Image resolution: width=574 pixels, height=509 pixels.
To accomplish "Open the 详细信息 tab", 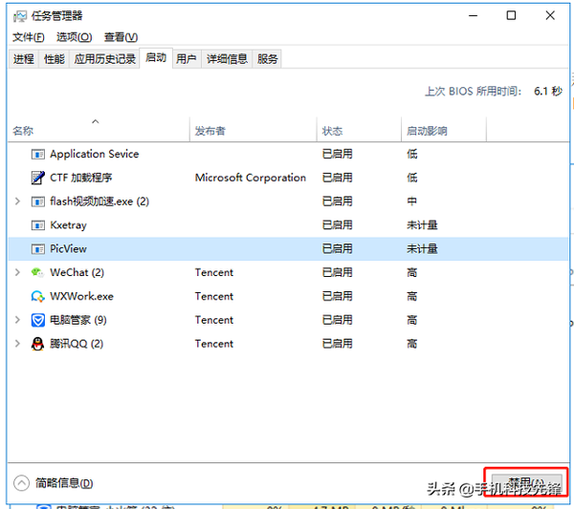I will 227,59.
